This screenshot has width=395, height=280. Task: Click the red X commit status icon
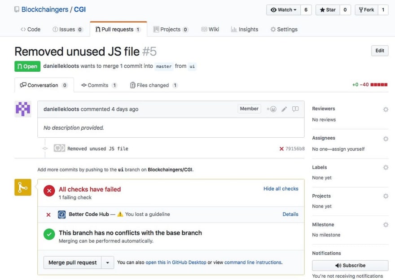pos(281,149)
